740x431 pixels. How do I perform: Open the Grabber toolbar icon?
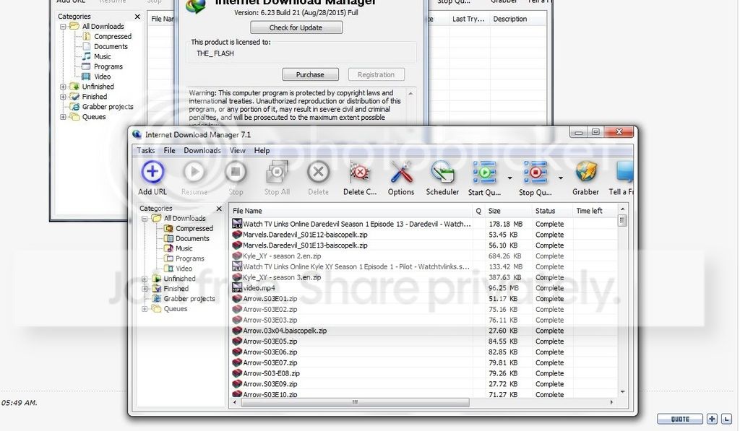coord(585,172)
